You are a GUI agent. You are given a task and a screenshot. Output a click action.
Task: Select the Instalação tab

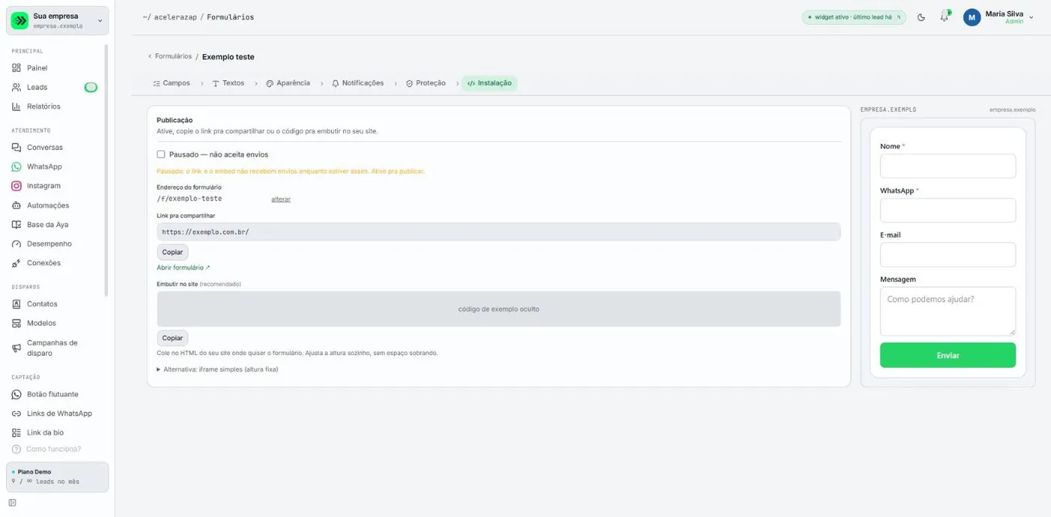click(489, 83)
